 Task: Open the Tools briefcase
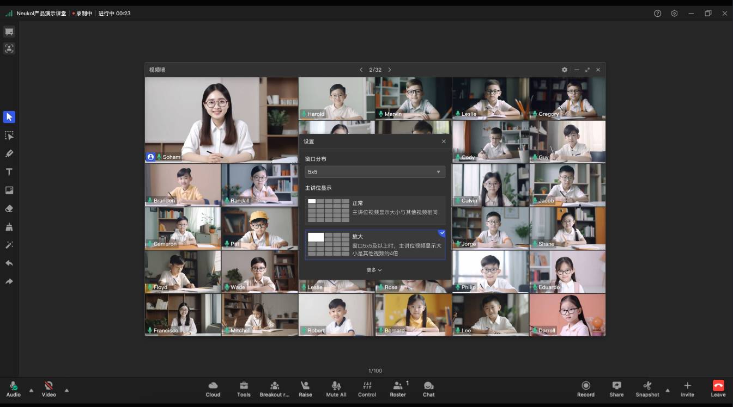click(244, 388)
